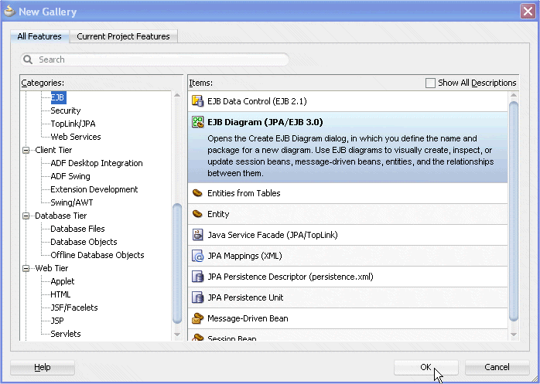Close the New Gallery dialog
The height and width of the screenshot is (384, 540).
tap(528, 12)
